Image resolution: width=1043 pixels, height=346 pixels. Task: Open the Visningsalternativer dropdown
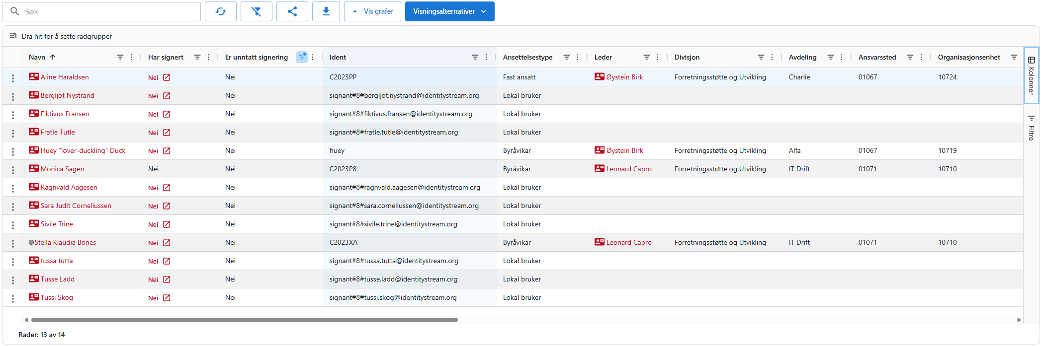click(x=449, y=11)
